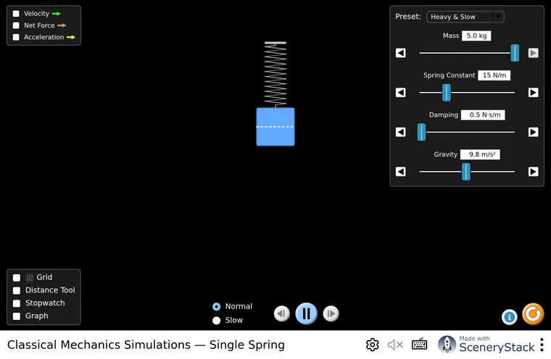
Task: Decrease Spring Constant with left arrow
Action: (x=401, y=93)
